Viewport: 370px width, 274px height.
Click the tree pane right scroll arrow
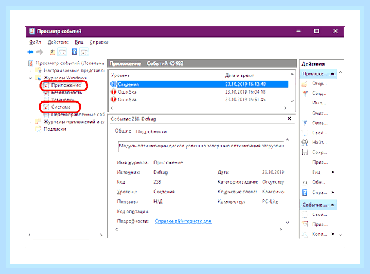pos(101,235)
